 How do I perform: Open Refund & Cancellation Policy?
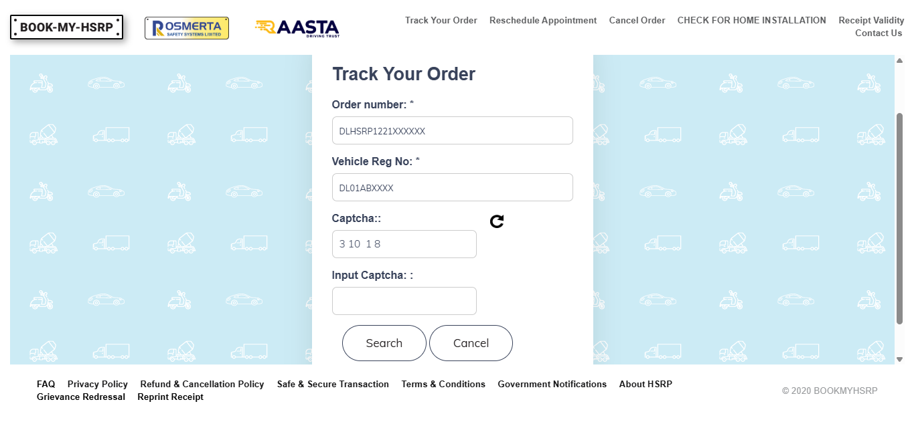(x=202, y=384)
